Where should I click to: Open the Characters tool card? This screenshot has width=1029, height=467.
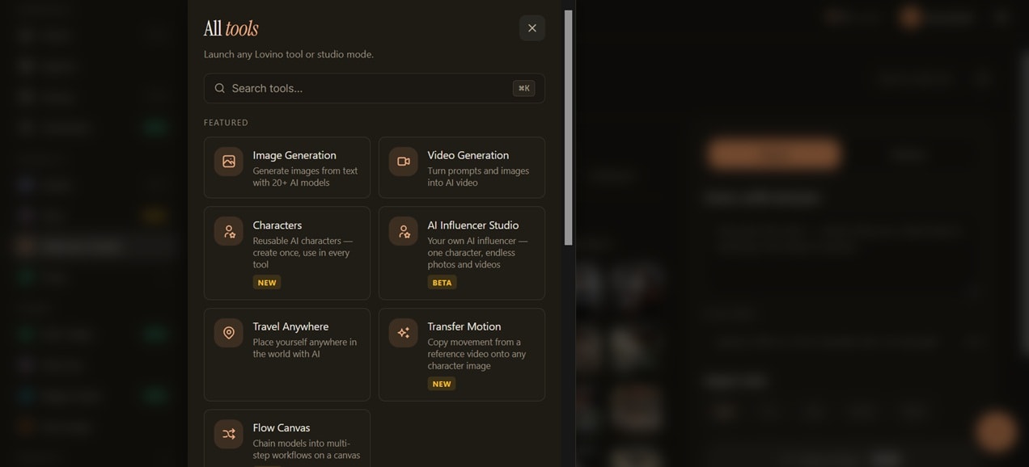287,253
